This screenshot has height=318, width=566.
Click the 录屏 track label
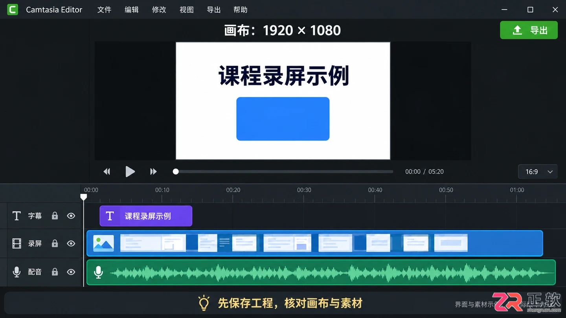coord(35,243)
